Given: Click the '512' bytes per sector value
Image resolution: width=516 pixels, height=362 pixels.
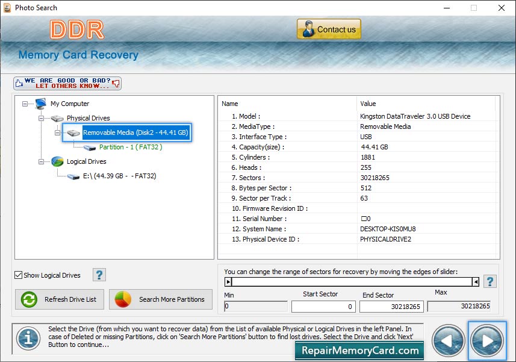Looking at the screenshot, I should tap(366, 188).
